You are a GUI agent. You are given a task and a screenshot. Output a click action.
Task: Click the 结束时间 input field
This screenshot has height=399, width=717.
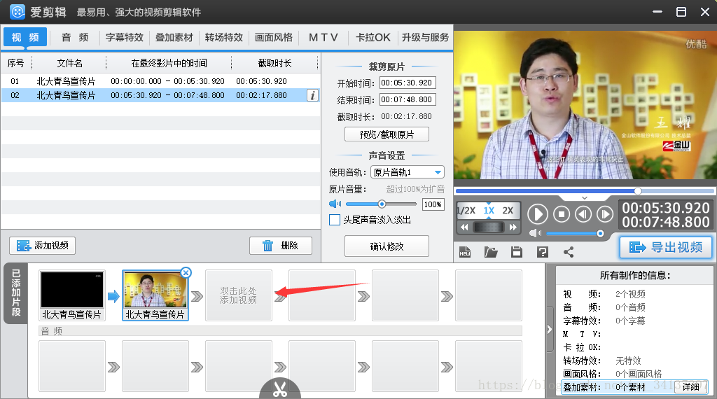(408, 99)
